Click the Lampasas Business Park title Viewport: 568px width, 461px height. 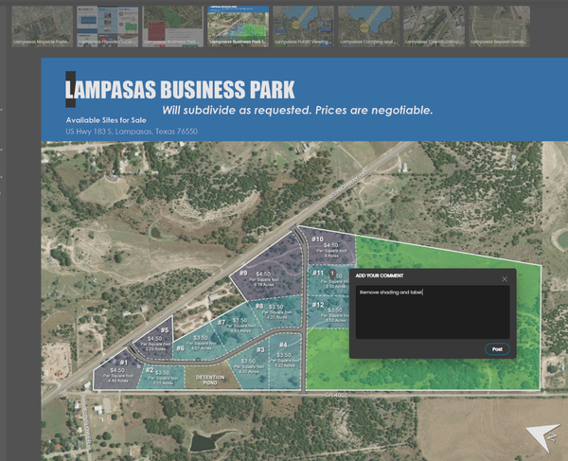pyautogui.click(x=180, y=90)
